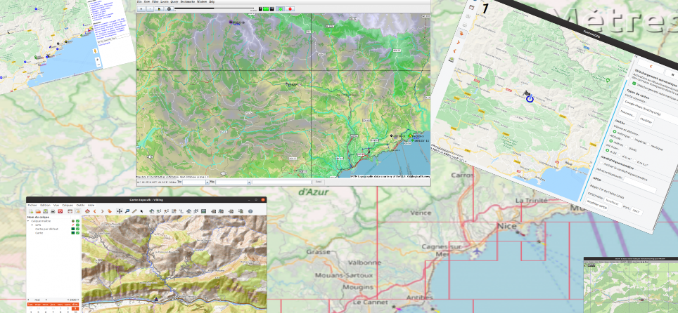Open the Outils menu in Viking

[80, 205]
